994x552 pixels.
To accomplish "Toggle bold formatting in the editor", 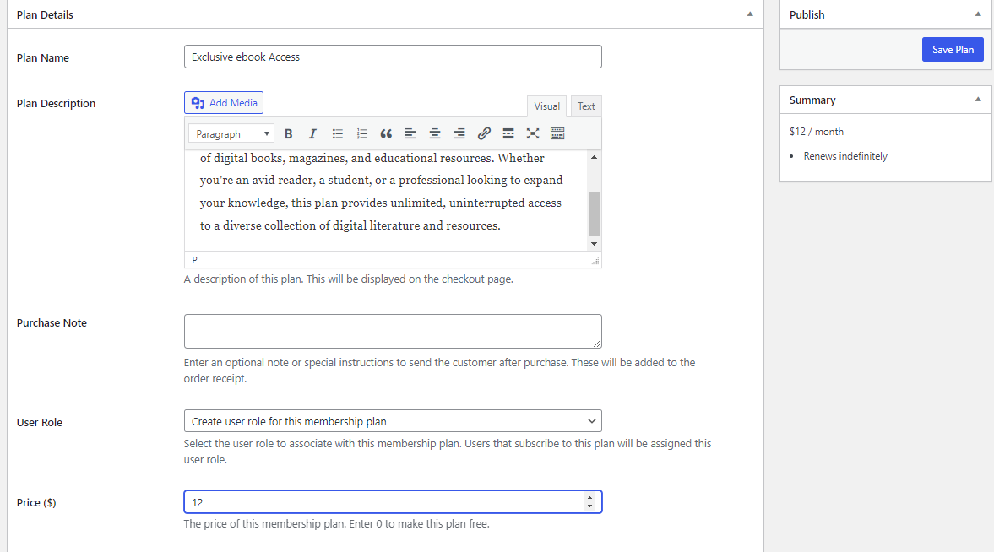I will (289, 133).
